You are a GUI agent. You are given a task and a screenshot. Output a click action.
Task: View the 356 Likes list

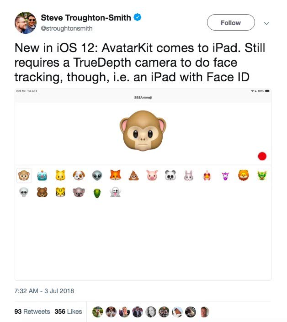(68, 311)
